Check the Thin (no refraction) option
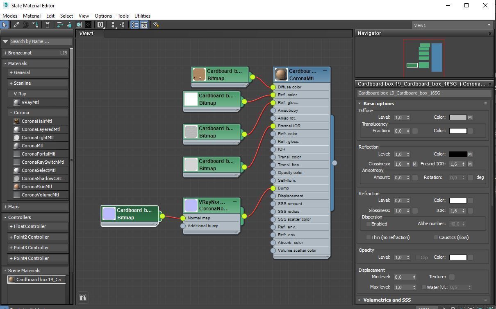 [368, 237]
